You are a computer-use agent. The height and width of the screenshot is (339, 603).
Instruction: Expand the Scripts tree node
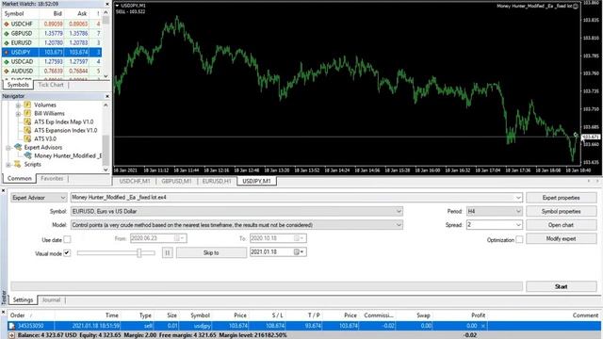[8, 165]
